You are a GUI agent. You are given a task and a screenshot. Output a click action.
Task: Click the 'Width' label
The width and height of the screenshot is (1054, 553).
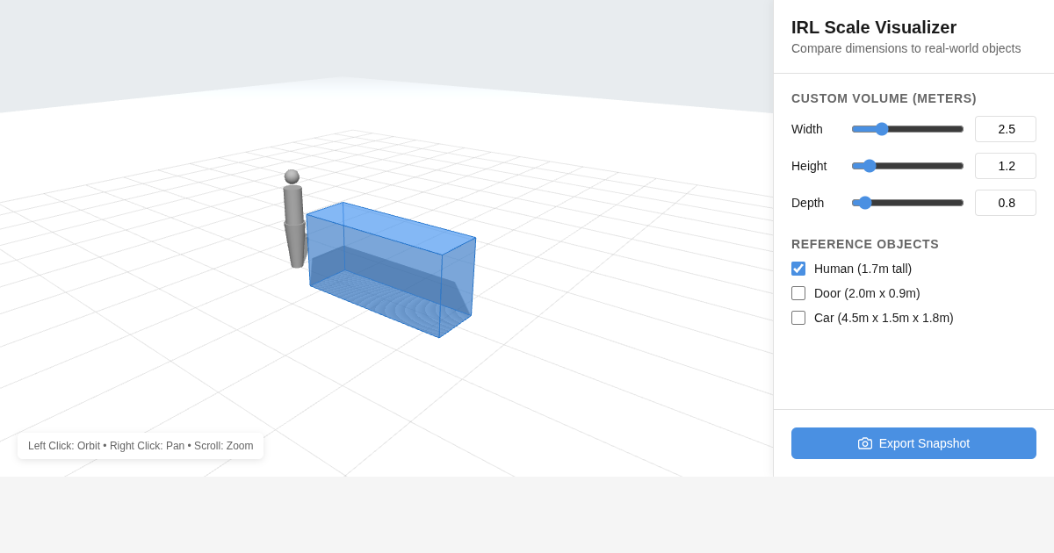(807, 129)
